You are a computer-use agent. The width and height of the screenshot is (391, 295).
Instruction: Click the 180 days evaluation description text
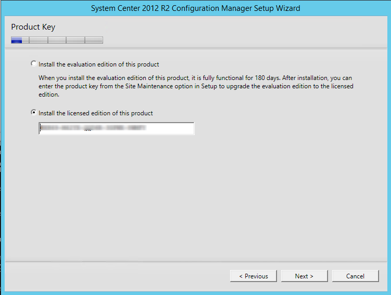click(196, 86)
